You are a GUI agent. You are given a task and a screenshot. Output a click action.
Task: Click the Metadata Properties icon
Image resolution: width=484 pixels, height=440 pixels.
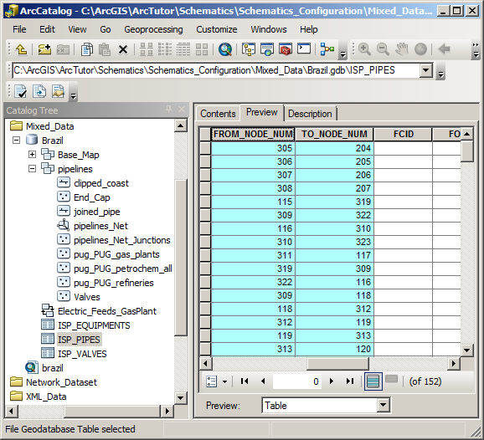(x=58, y=91)
